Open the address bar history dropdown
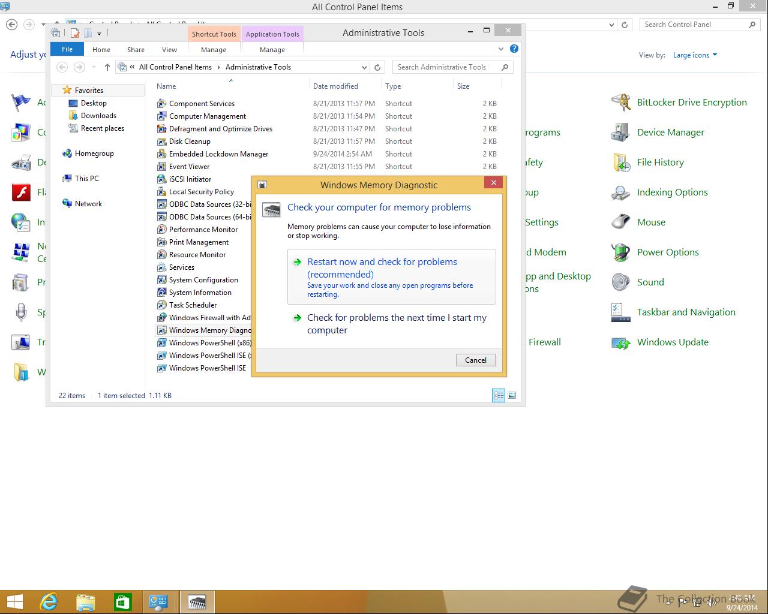This screenshot has height=614, width=768. click(x=364, y=67)
